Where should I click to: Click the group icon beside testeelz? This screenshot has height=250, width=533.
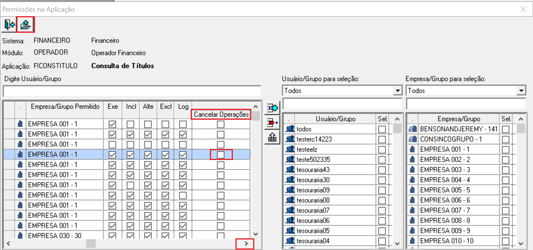(x=290, y=149)
